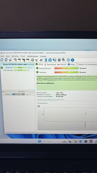The height and width of the screenshot is (173, 97).
Task: Open the Справка menu
Action: pos(43,56)
